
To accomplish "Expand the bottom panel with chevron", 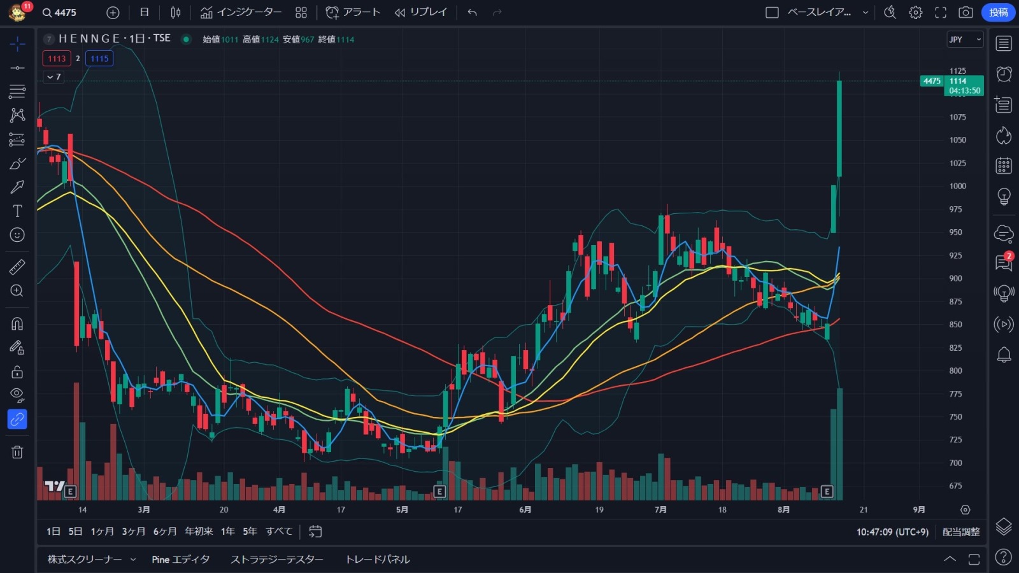I will coord(950,559).
